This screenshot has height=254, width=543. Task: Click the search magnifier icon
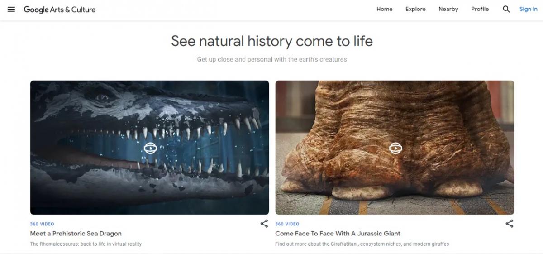[506, 9]
